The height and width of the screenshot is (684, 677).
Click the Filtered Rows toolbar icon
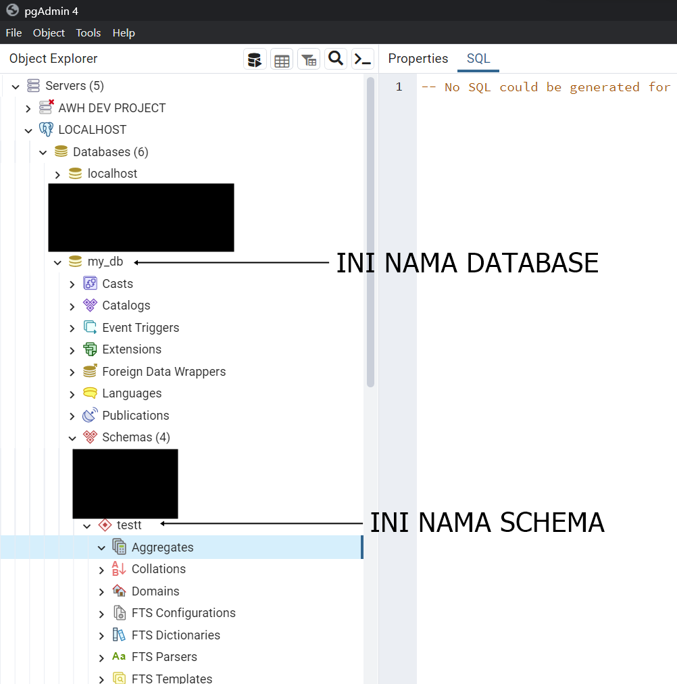pyautogui.click(x=309, y=59)
